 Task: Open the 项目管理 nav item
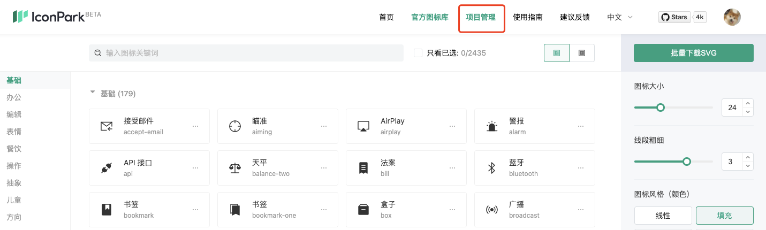point(481,17)
